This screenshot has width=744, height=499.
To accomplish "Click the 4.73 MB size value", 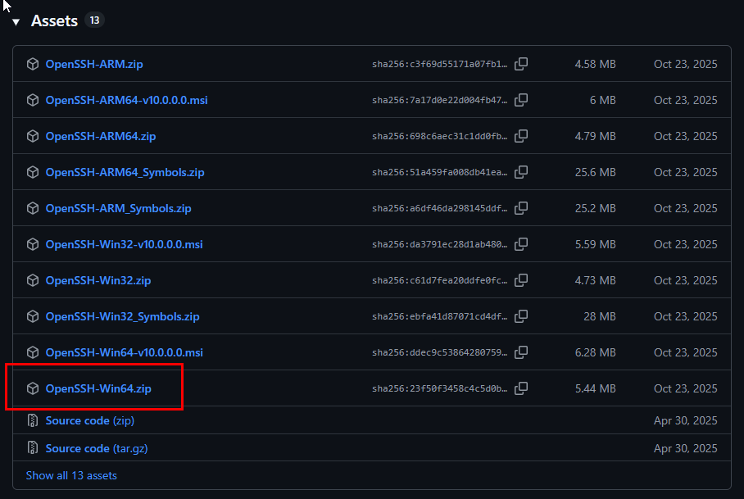I will (x=595, y=280).
